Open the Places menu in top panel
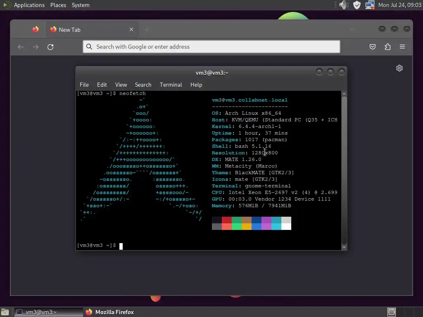 [58, 5]
